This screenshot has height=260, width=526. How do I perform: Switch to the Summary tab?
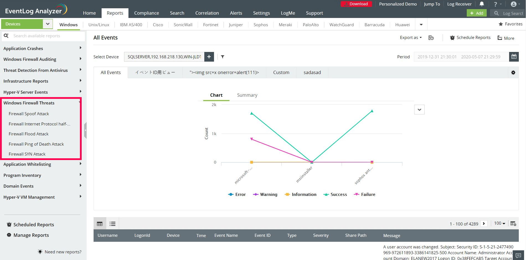click(x=247, y=95)
